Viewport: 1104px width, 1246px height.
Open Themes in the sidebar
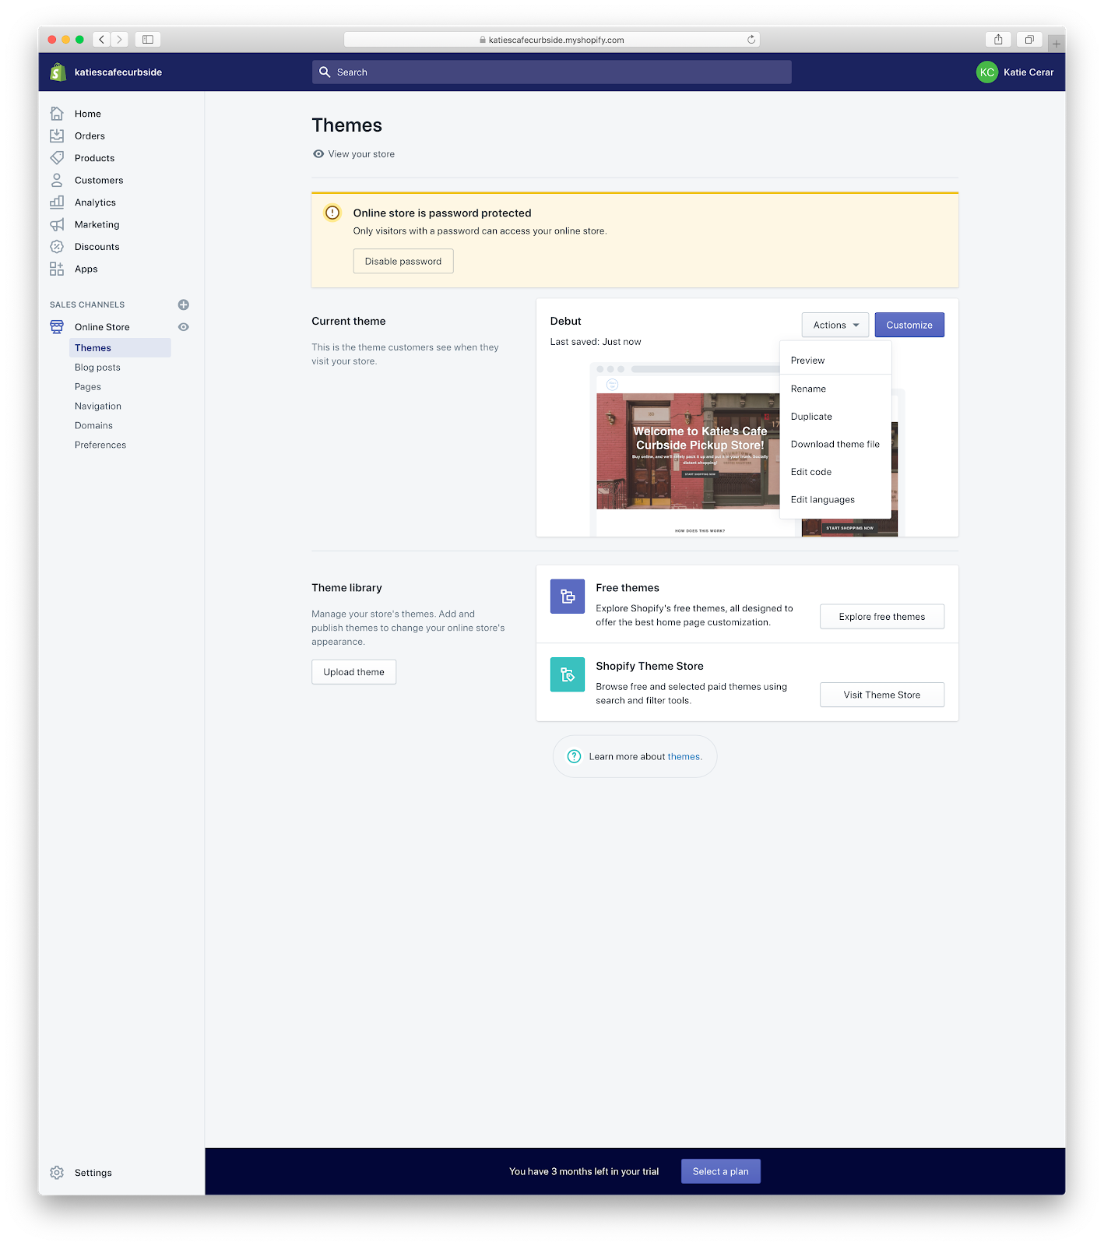click(x=120, y=348)
